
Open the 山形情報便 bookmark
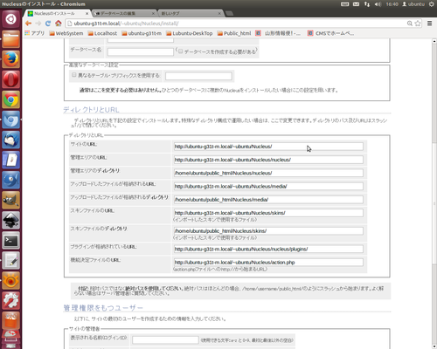coord(278,33)
